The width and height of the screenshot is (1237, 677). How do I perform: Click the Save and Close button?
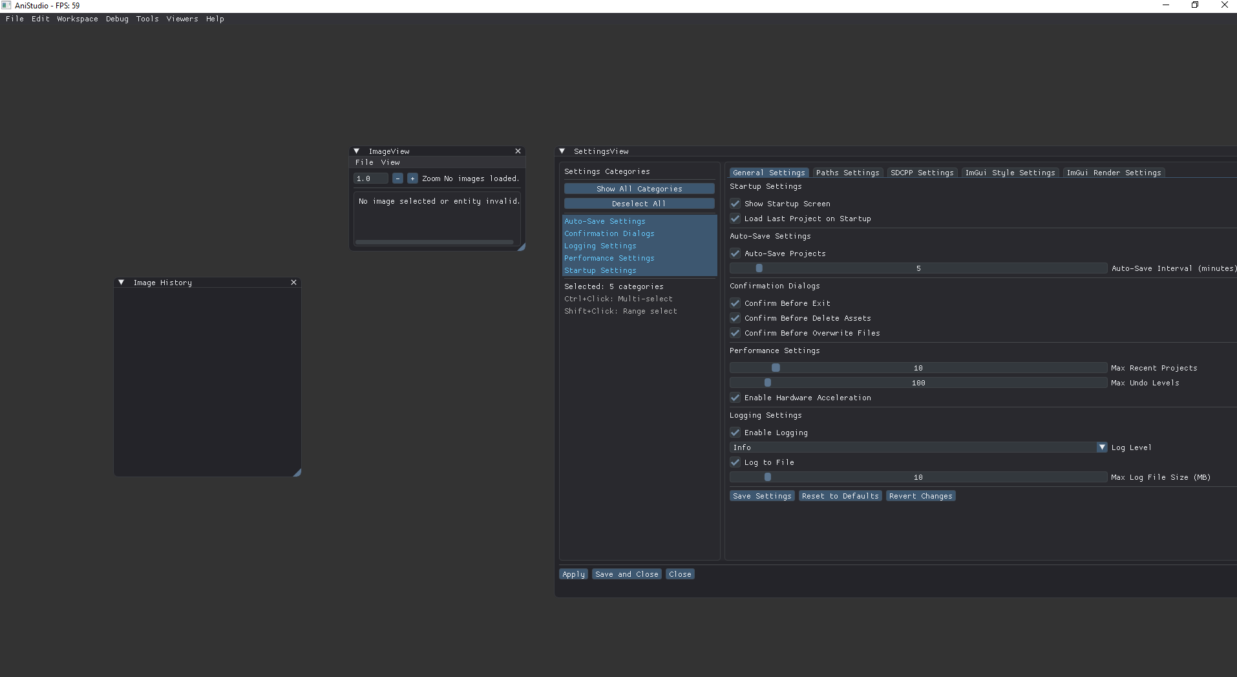[627, 574]
